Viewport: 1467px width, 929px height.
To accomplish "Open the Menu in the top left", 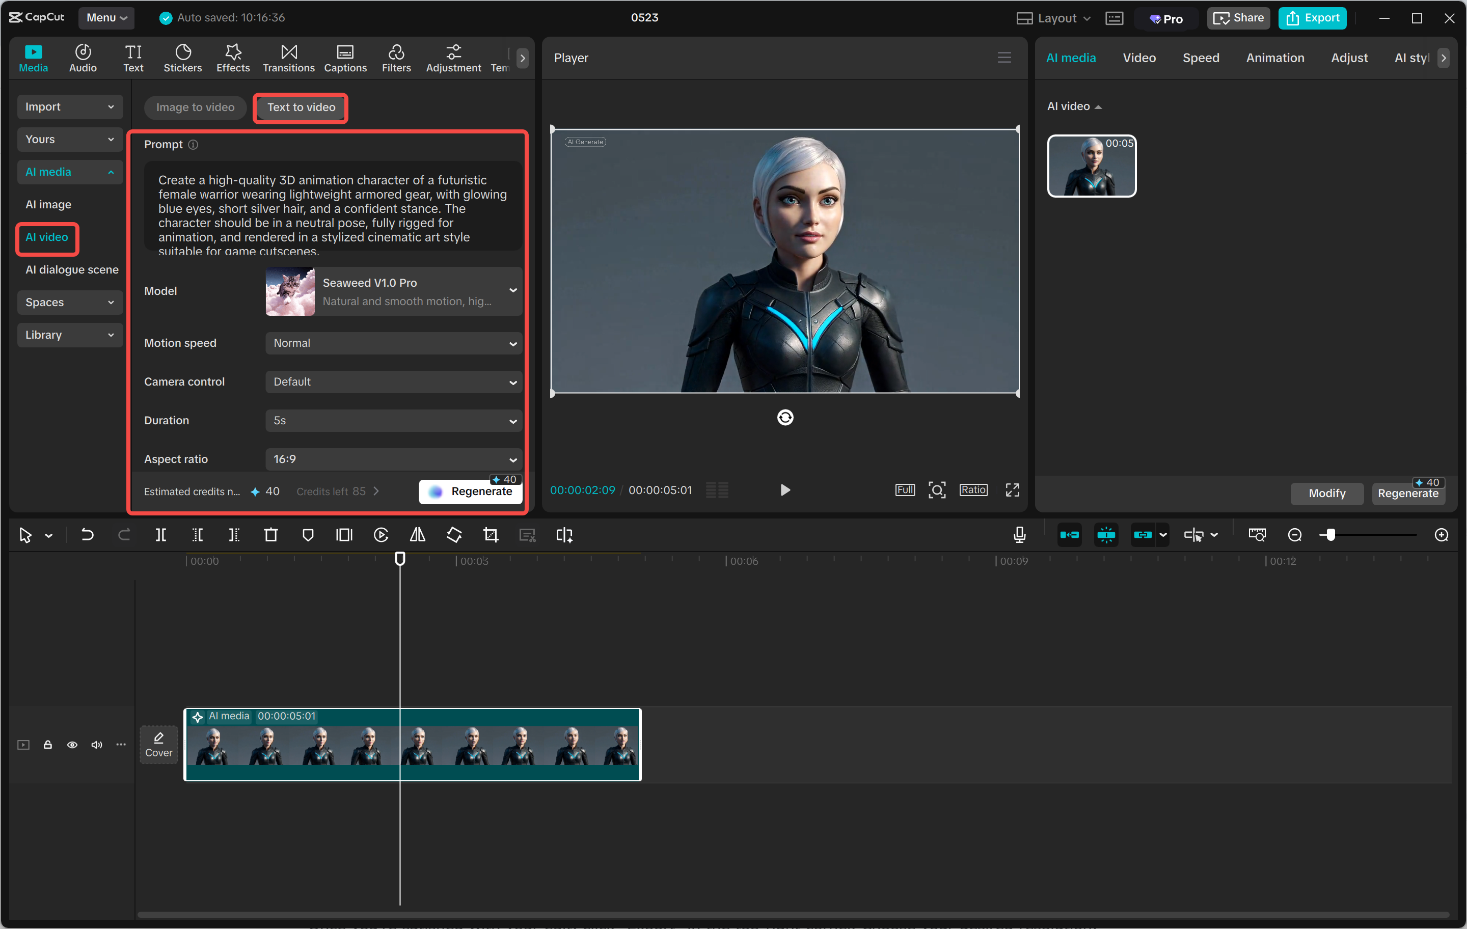I will pos(106,18).
